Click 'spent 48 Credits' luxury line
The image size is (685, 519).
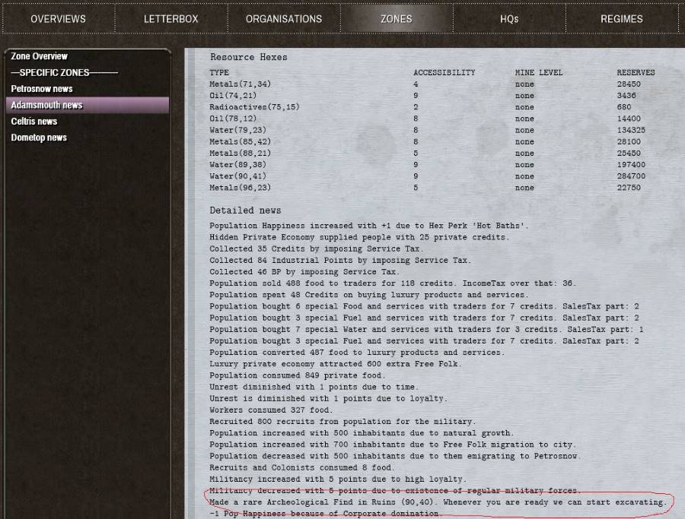(x=368, y=295)
